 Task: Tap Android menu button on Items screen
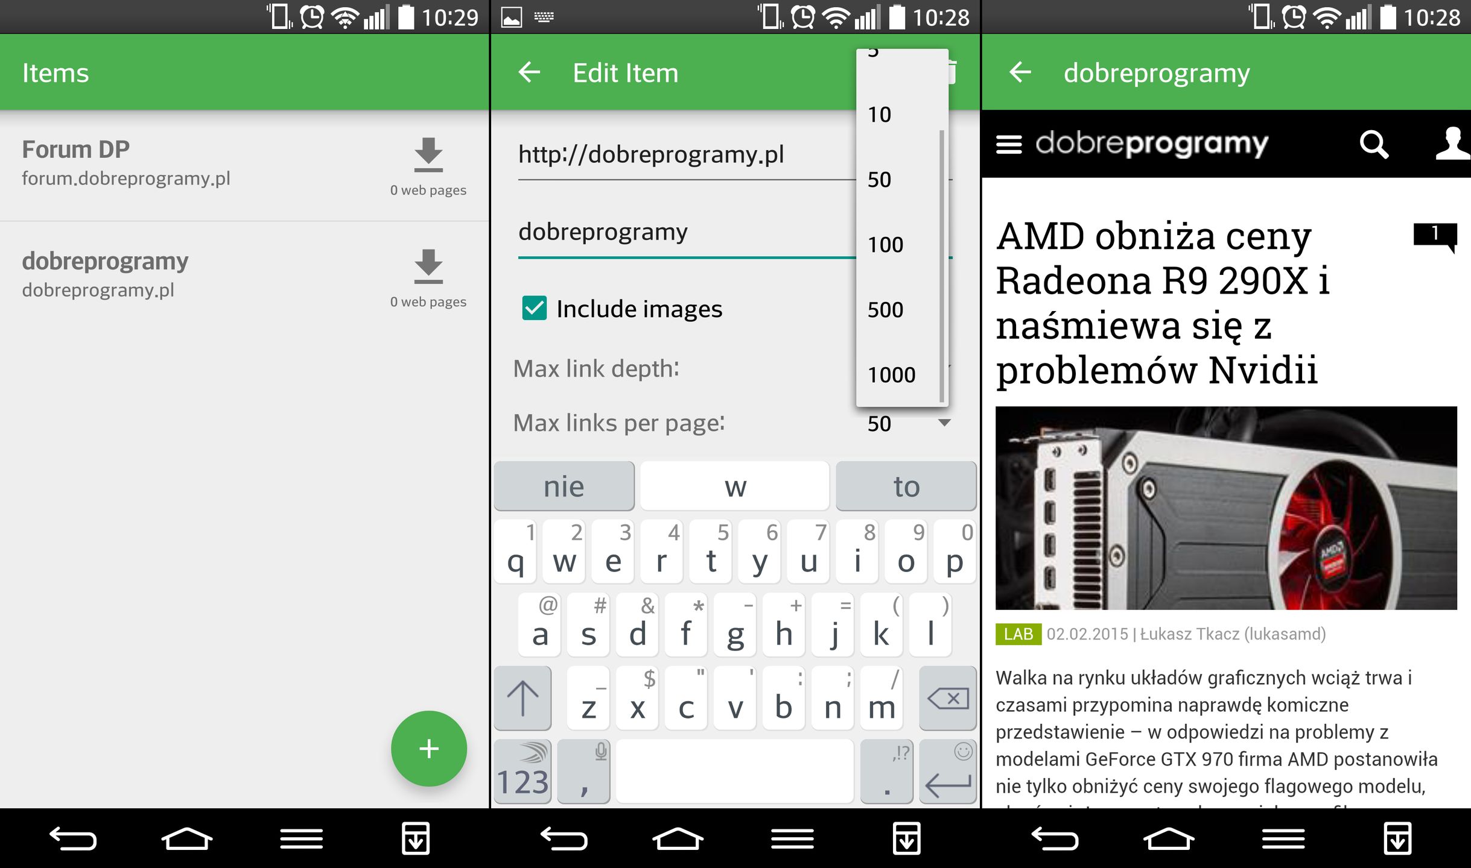301,838
